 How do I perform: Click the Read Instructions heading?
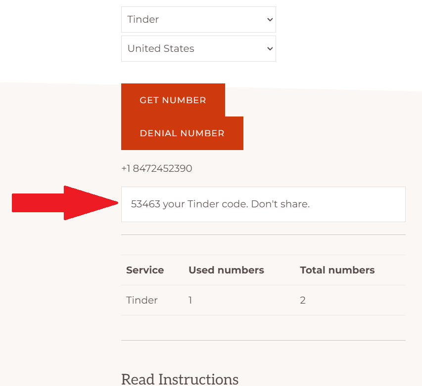180,379
